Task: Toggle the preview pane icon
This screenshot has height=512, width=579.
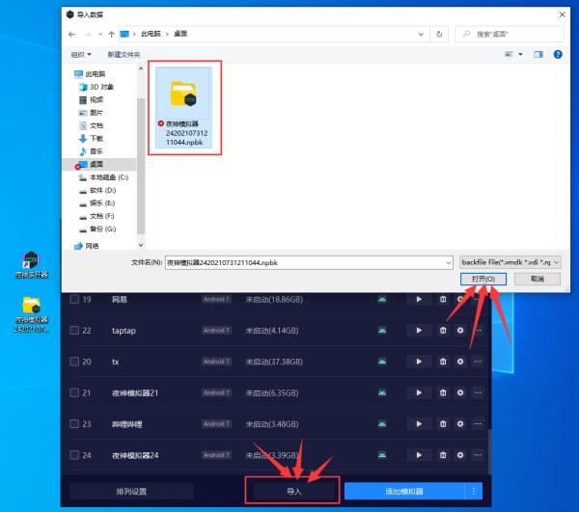Action: (x=538, y=55)
